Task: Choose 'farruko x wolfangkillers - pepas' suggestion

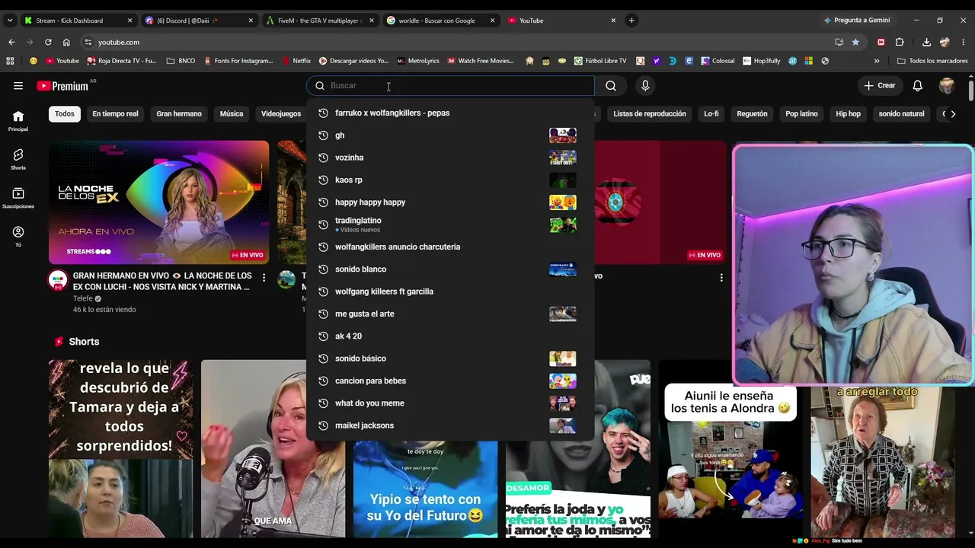Action: click(x=450, y=113)
